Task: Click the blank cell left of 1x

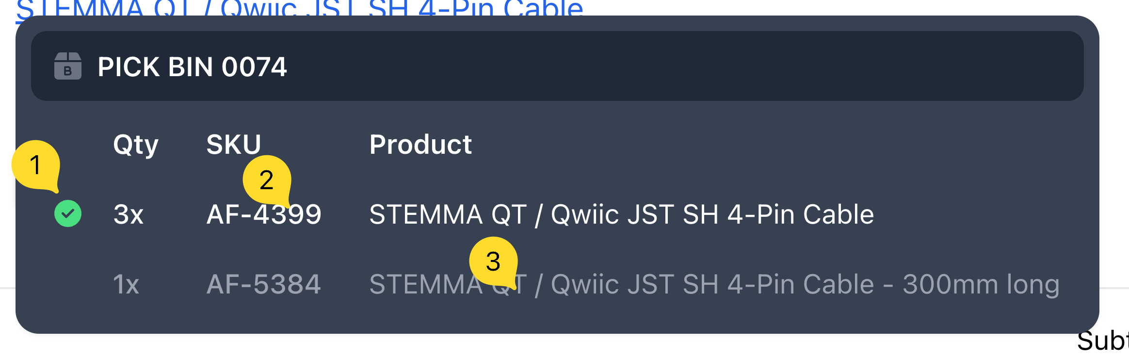Action: (68, 284)
